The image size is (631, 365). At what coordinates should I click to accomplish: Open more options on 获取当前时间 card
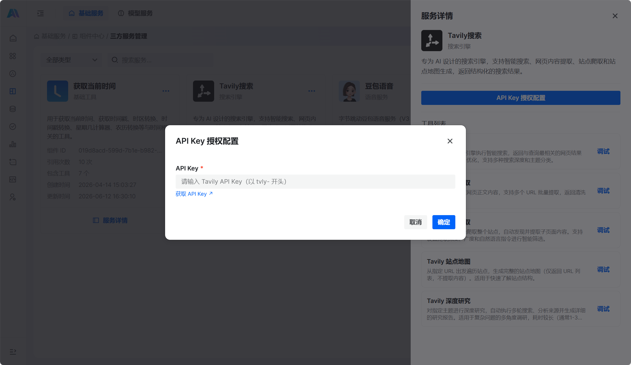click(166, 91)
